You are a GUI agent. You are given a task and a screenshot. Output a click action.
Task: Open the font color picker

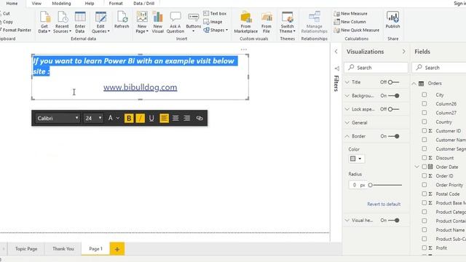114,118
